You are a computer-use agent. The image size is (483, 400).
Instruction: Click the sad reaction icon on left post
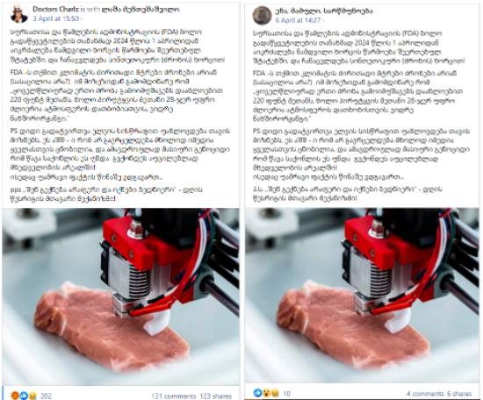coord(32,396)
